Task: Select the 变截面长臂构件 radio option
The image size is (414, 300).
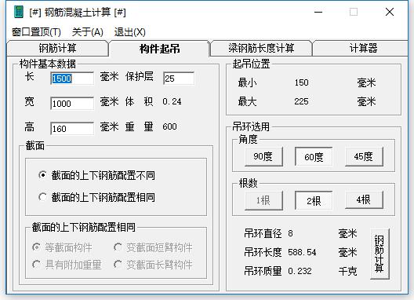Action: (153, 265)
